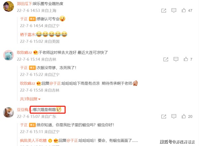Click 博主 badge beside 于正's 冻死我了 reply
199x146 pixels.
[32, 68]
